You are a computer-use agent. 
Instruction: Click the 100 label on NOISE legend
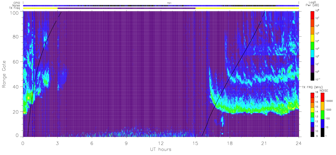[328, 118]
